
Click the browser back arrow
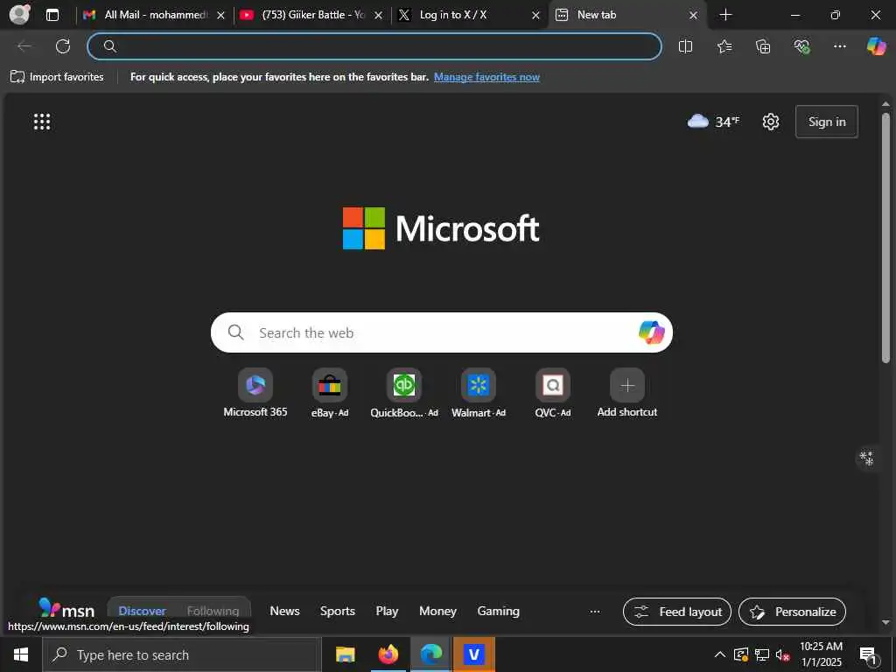24,46
